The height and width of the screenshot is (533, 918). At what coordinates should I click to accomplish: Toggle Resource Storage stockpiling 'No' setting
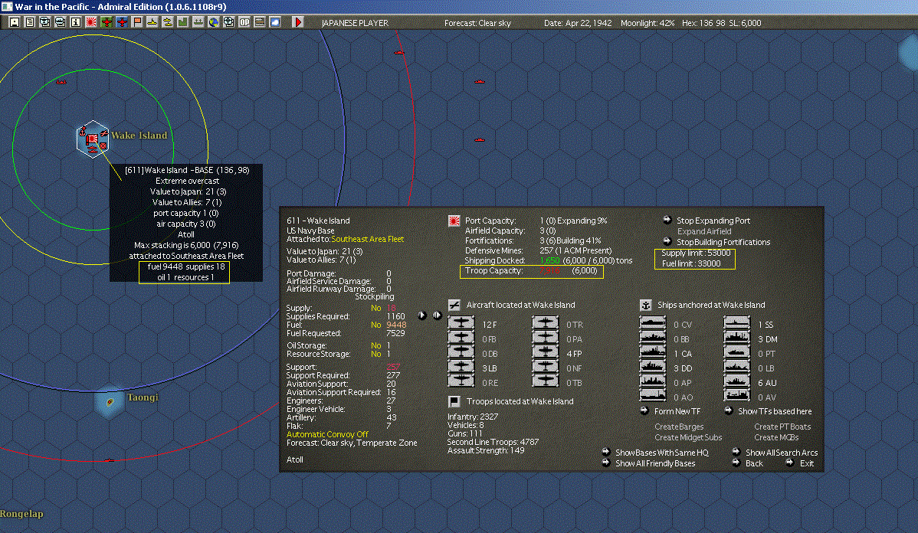376,354
